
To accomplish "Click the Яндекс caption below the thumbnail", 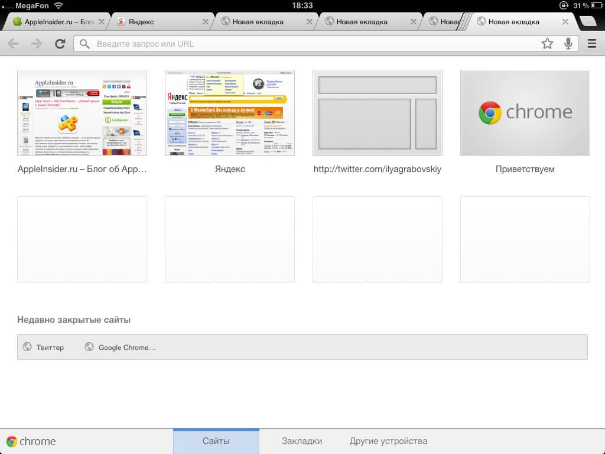I will click(230, 169).
